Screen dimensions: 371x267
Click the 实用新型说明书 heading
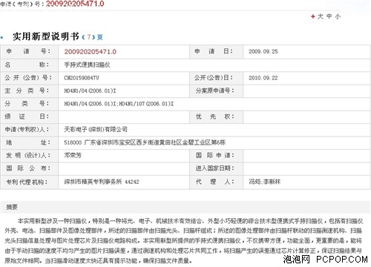click(x=46, y=36)
